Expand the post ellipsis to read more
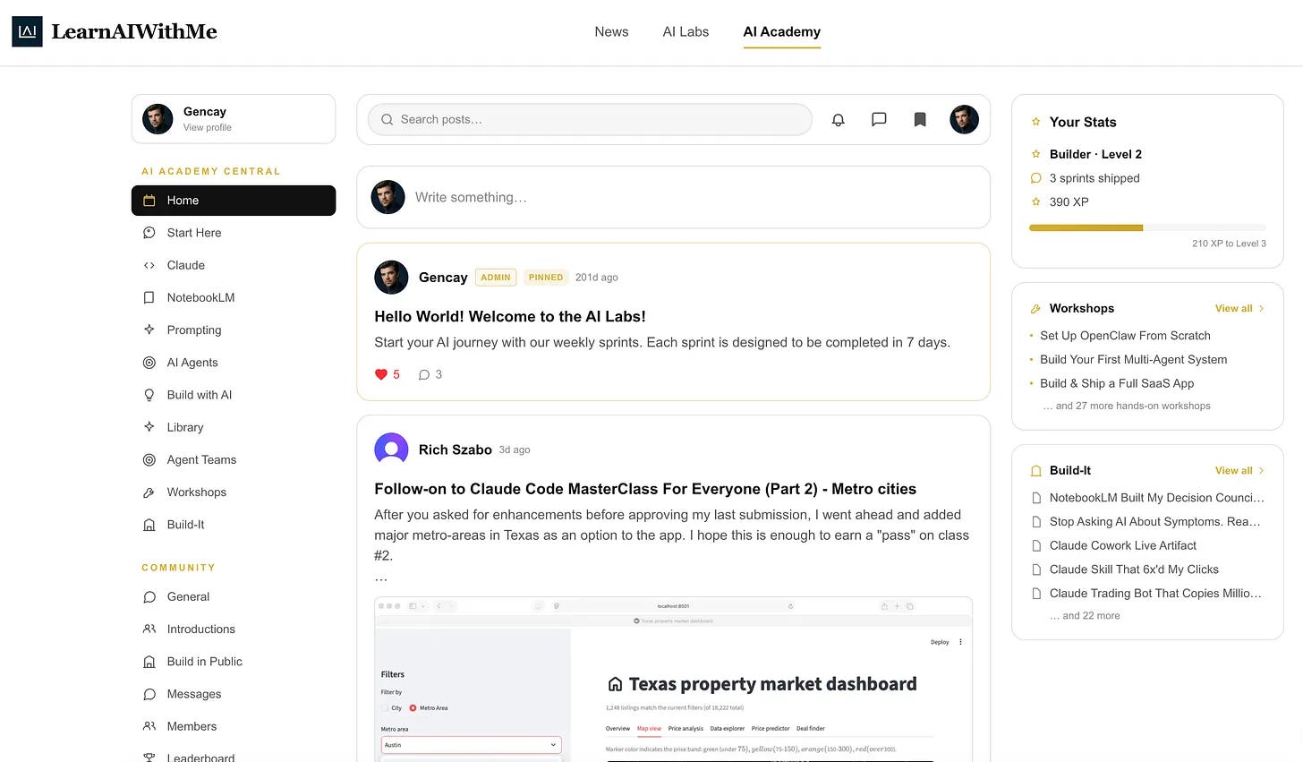The image size is (1303, 762). [381, 578]
